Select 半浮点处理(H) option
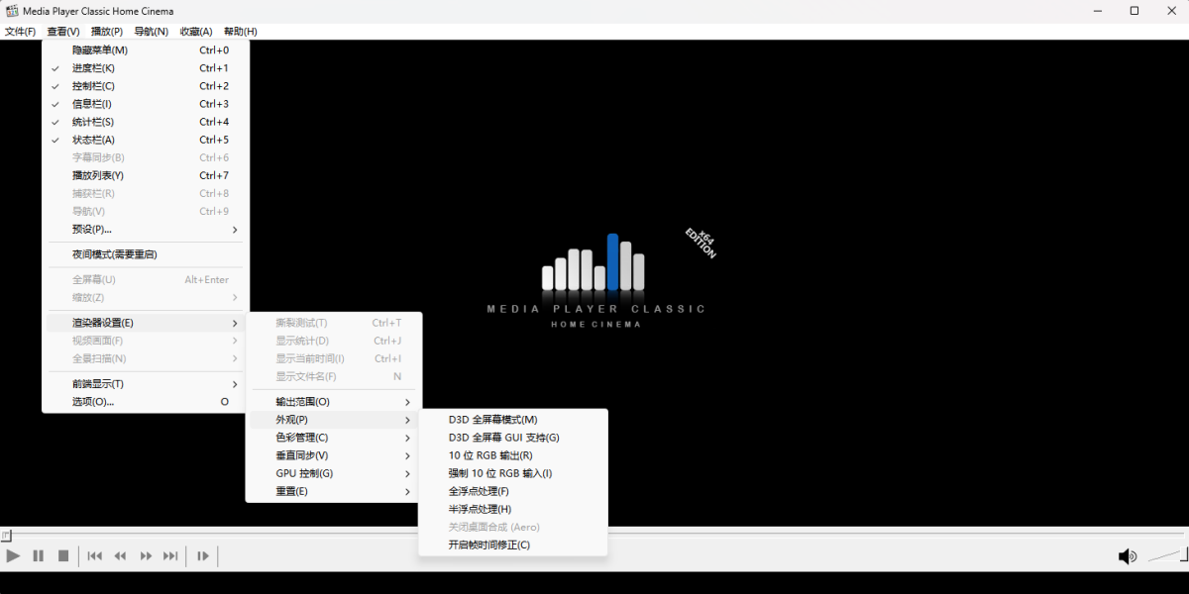The height and width of the screenshot is (594, 1189). (513, 509)
